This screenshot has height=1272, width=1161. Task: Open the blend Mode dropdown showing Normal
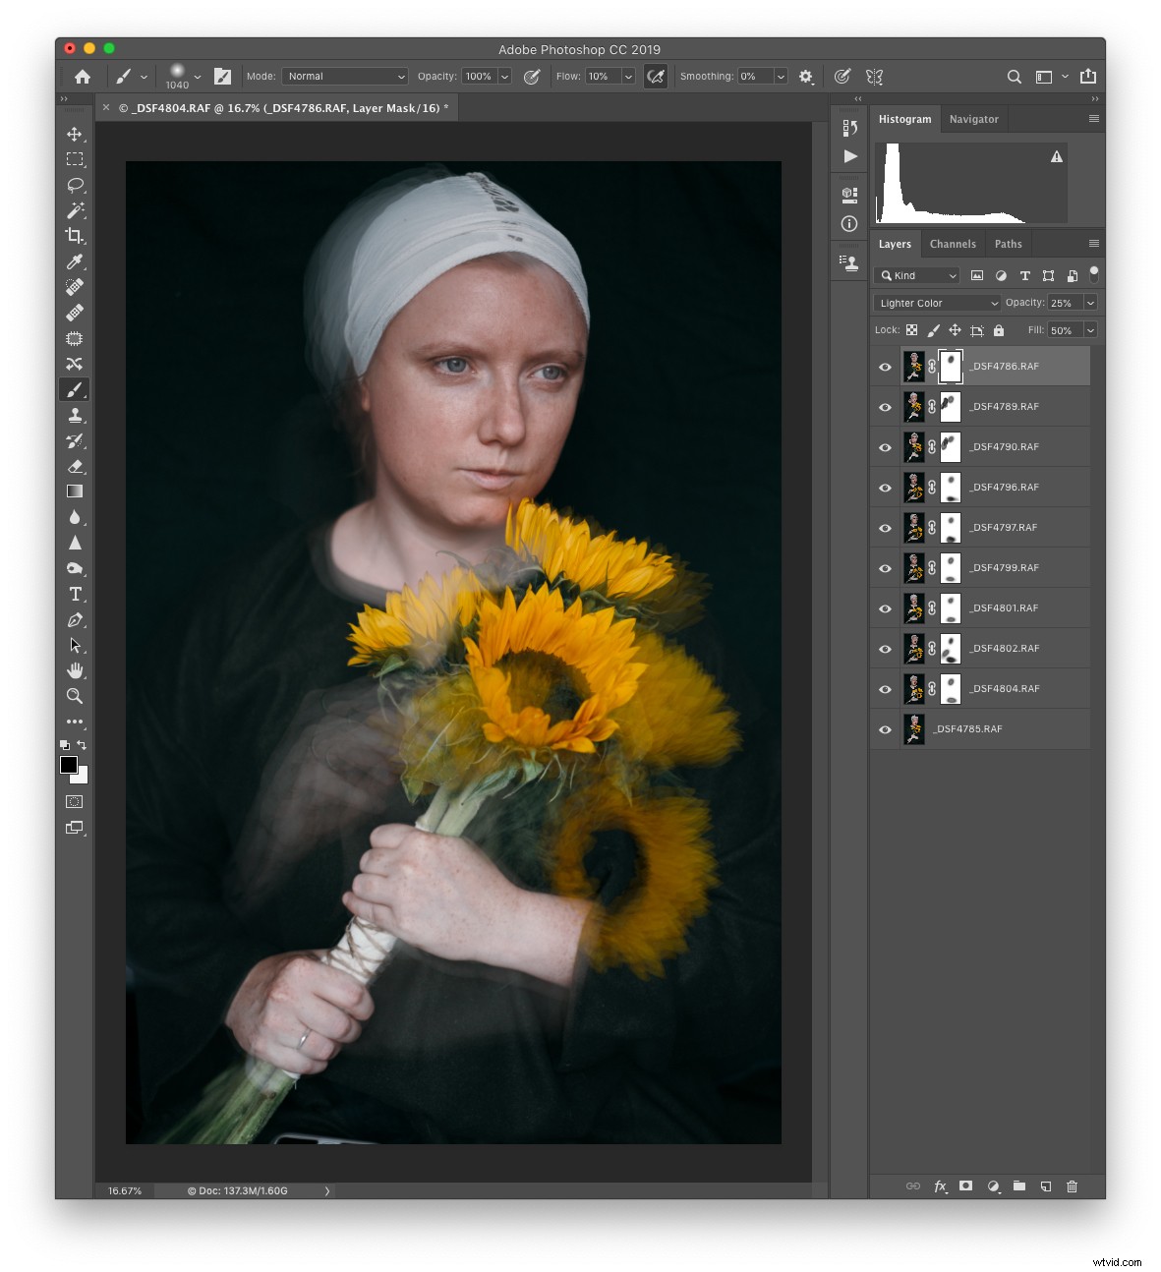coord(344,76)
